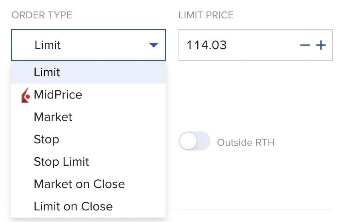Viewport: 345px width, 222px height.
Task: Select MidPrice order type
Action: [58, 95]
